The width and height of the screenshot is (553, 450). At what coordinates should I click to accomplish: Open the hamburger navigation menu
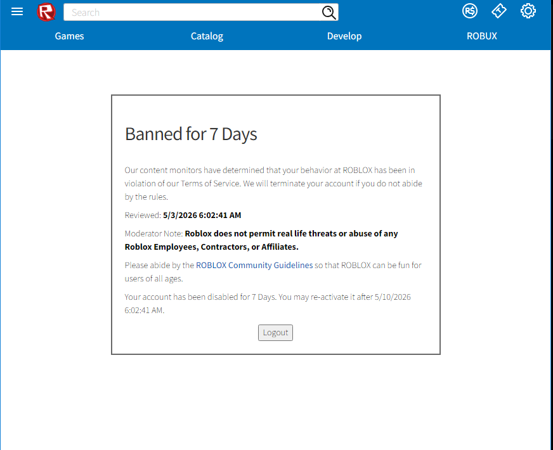(17, 11)
